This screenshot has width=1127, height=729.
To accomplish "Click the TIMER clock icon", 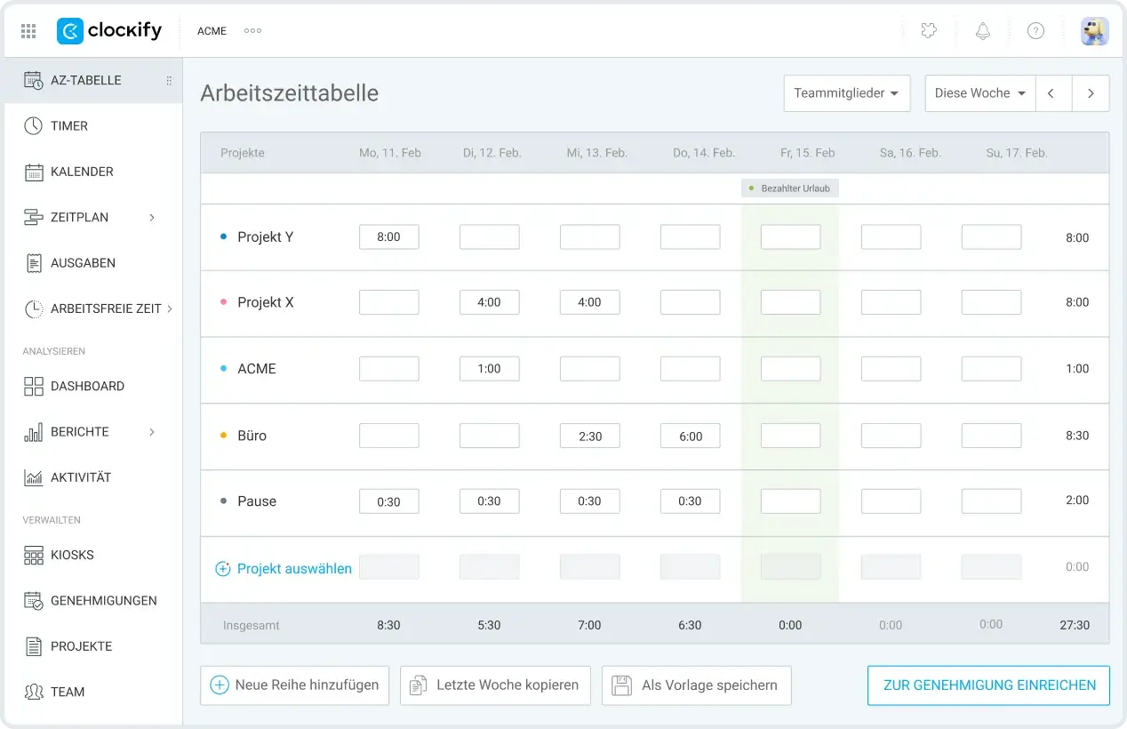I will point(34,126).
